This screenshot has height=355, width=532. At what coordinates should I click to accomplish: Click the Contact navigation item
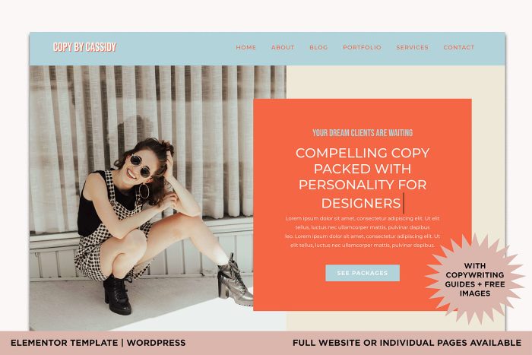pos(459,48)
